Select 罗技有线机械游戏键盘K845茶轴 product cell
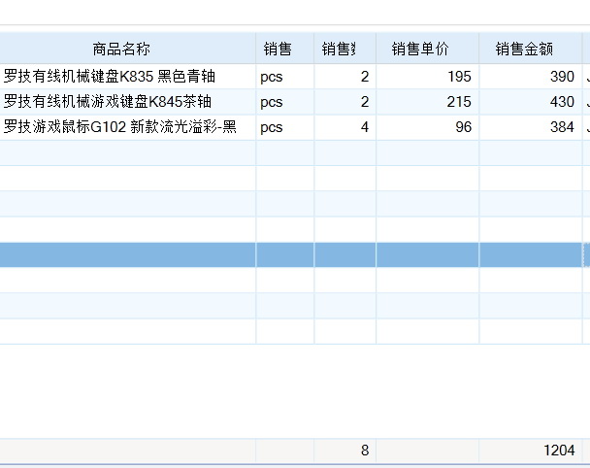 click(127, 102)
